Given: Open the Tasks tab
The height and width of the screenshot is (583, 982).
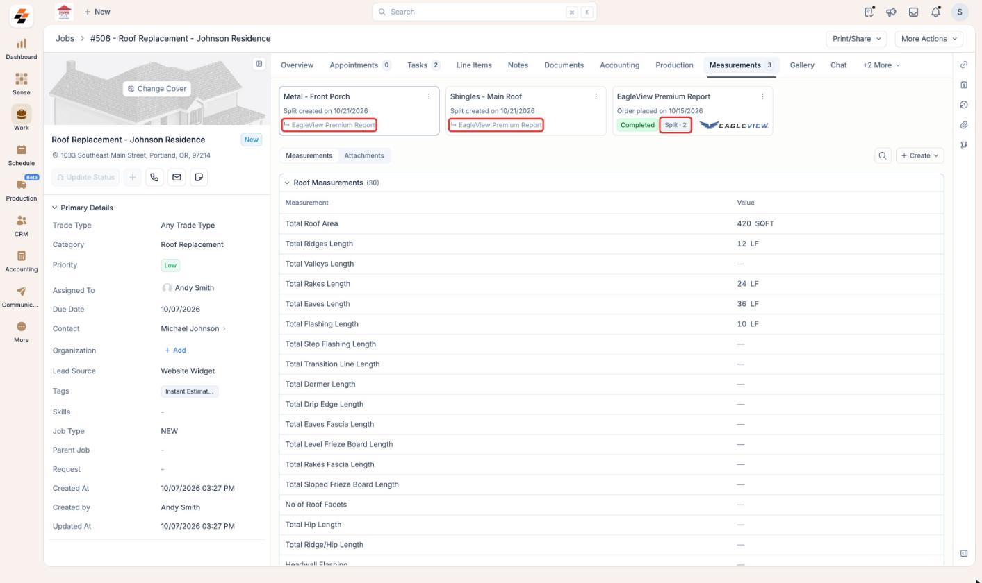Looking at the screenshot, I should (x=423, y=65).
